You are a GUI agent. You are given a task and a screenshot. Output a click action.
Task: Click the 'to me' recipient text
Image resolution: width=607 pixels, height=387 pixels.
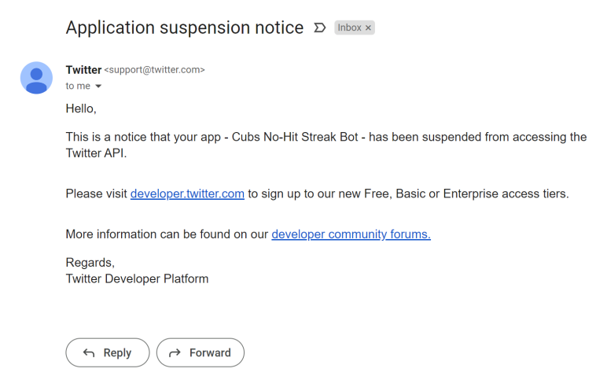tap(78, 86)
